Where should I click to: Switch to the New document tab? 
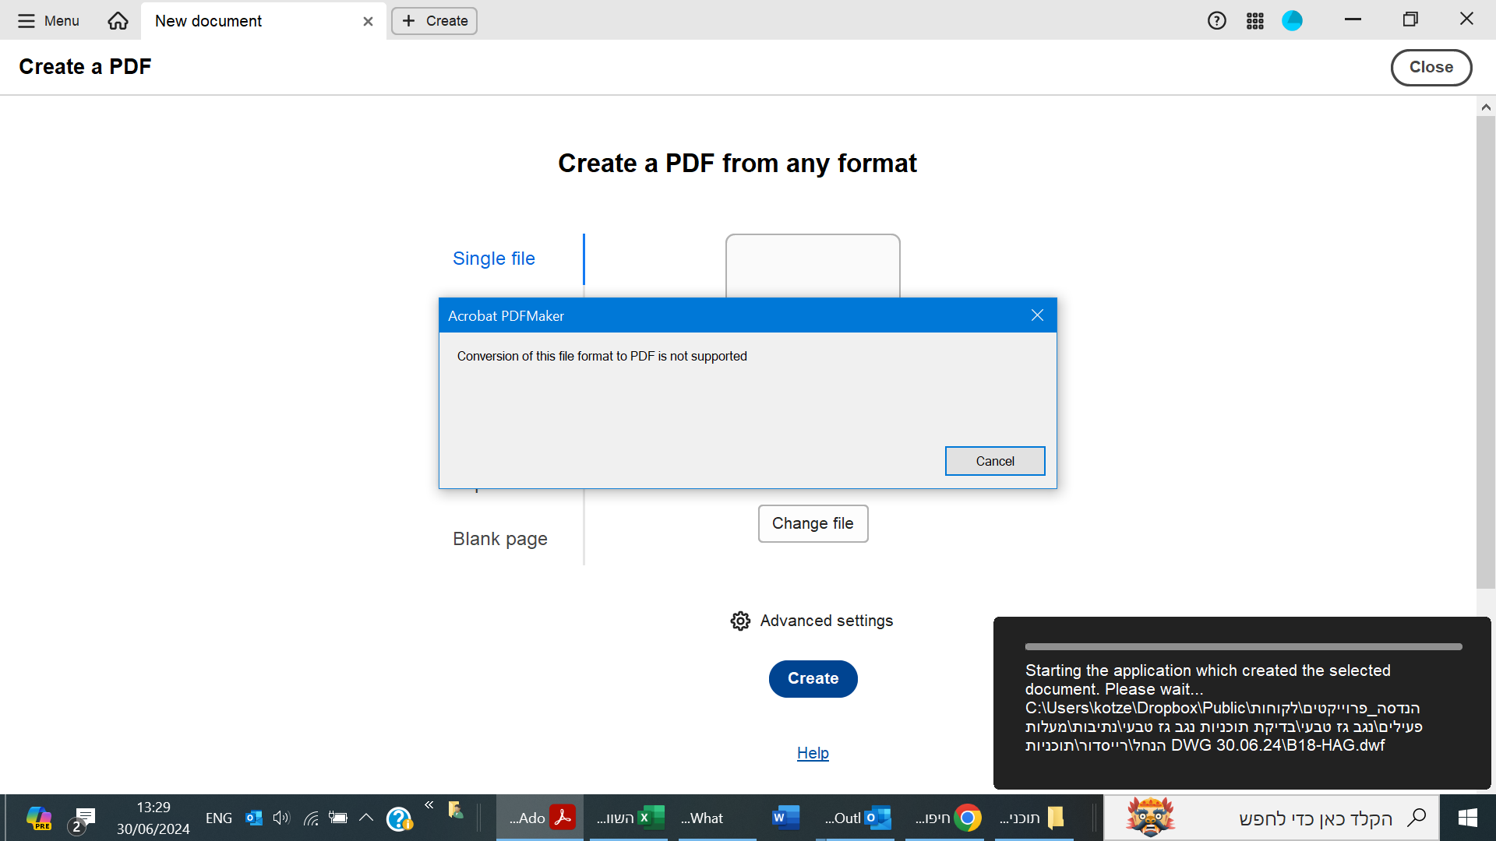[207, 21]
